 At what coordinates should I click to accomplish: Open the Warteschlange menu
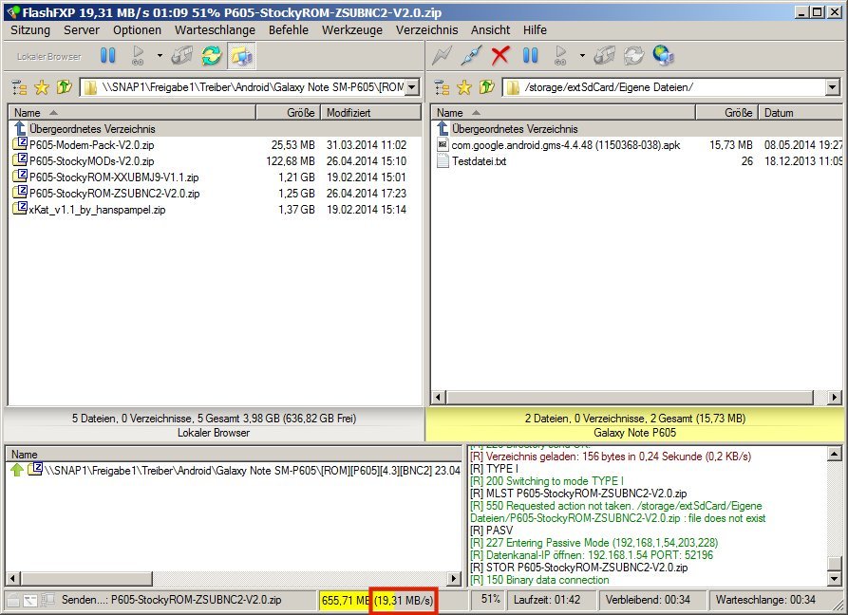(215, 30)
